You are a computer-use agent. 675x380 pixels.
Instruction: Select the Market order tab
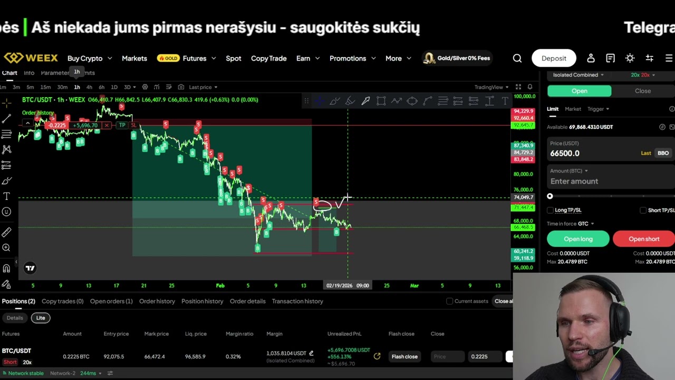coord(573,109)
